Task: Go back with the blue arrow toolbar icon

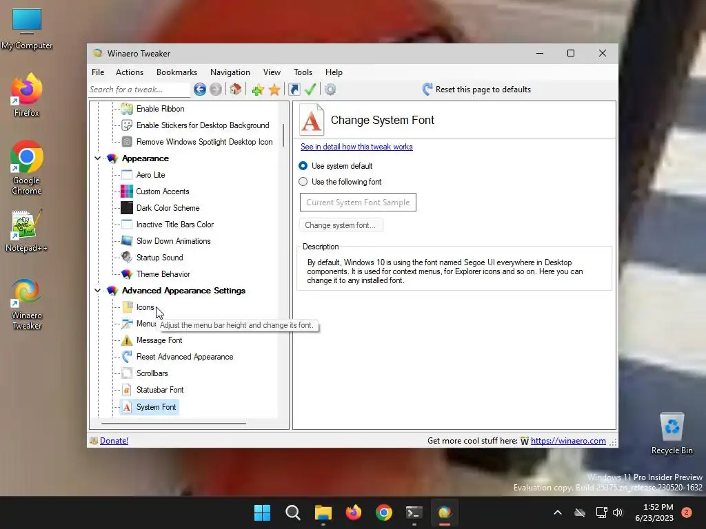Action: click(200, 90)
